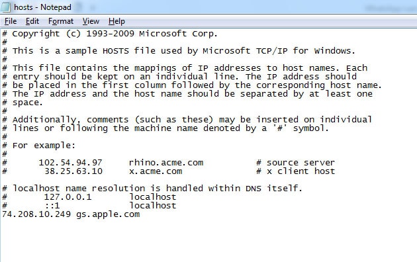
Task: Place cursor after gs.apple.com entry
Action: coord(140,214)
